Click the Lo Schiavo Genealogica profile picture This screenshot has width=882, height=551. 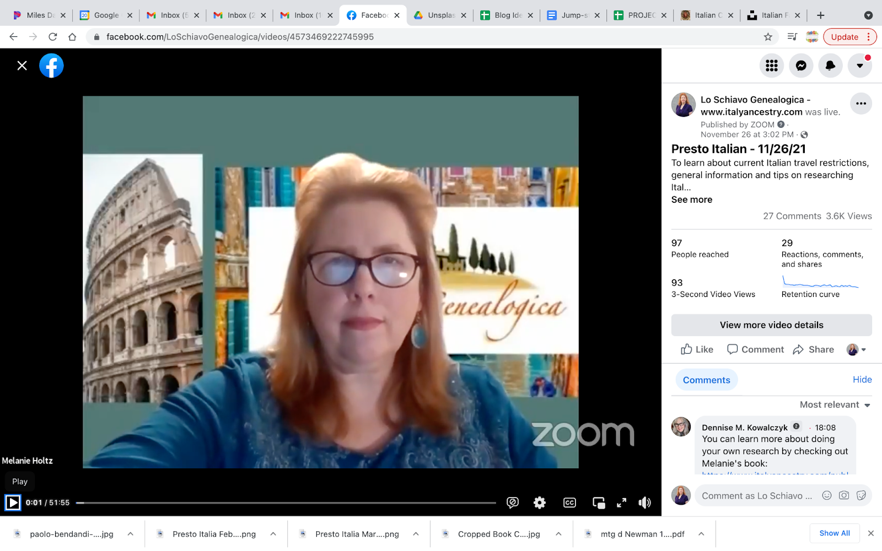684,105
